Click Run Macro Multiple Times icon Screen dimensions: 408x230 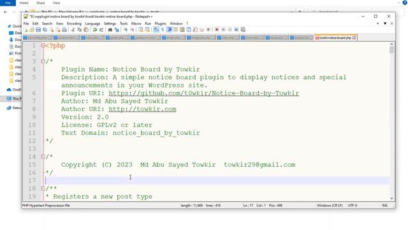click(237, 30)
